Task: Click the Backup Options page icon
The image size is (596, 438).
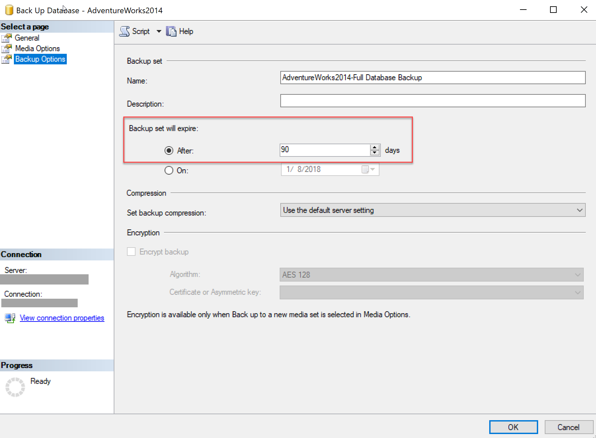Action: 7,59
